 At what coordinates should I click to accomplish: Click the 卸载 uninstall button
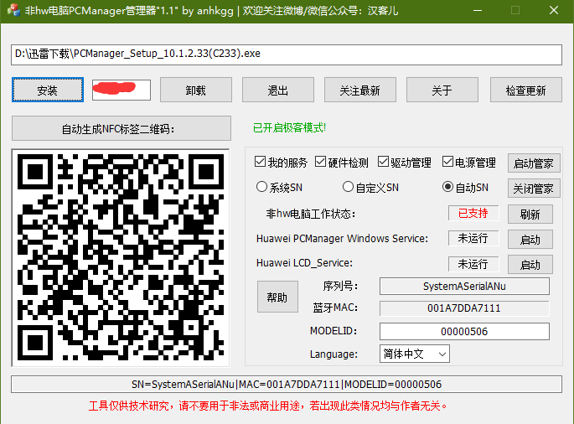[196, 90]
